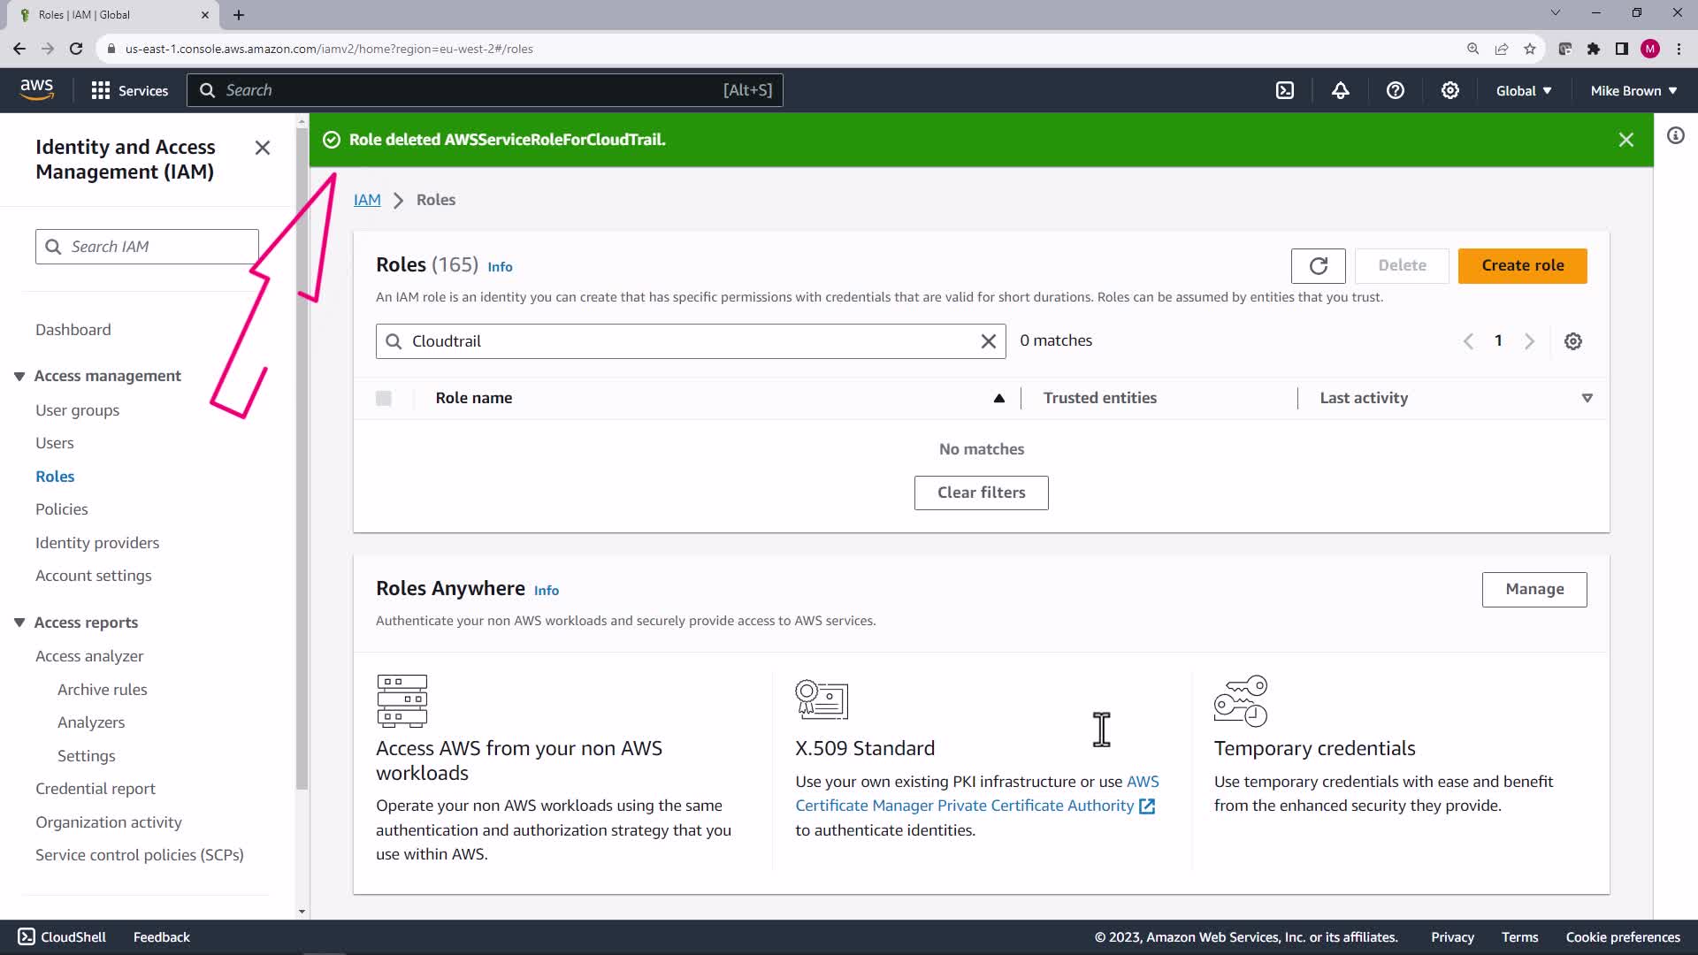Open the AWS support help icon
Screen dimensions: 1698x955
1396,90
